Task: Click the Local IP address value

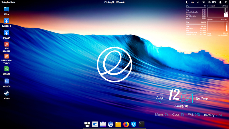Action: pos(225,33)
